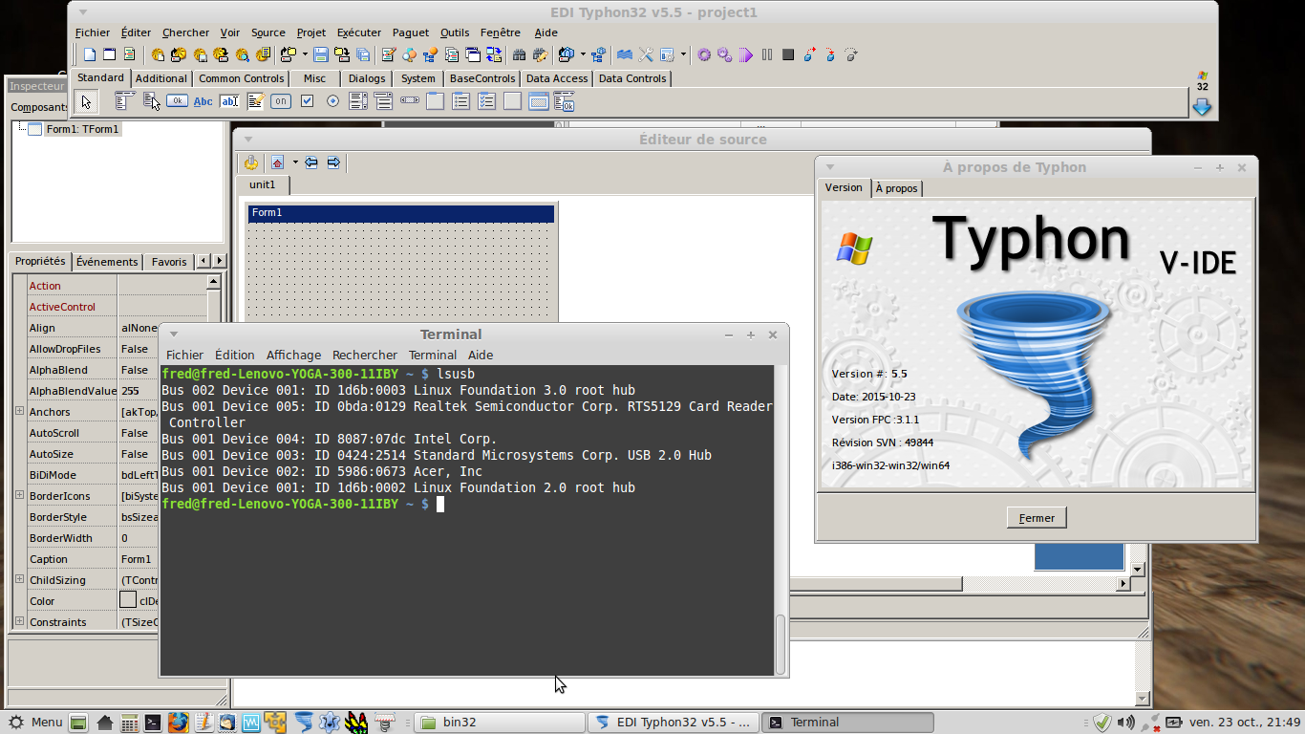This screenshot has width=1305, height=734.
Task: Click the large blue down arrow under 32
Action: click(1202, 107)
